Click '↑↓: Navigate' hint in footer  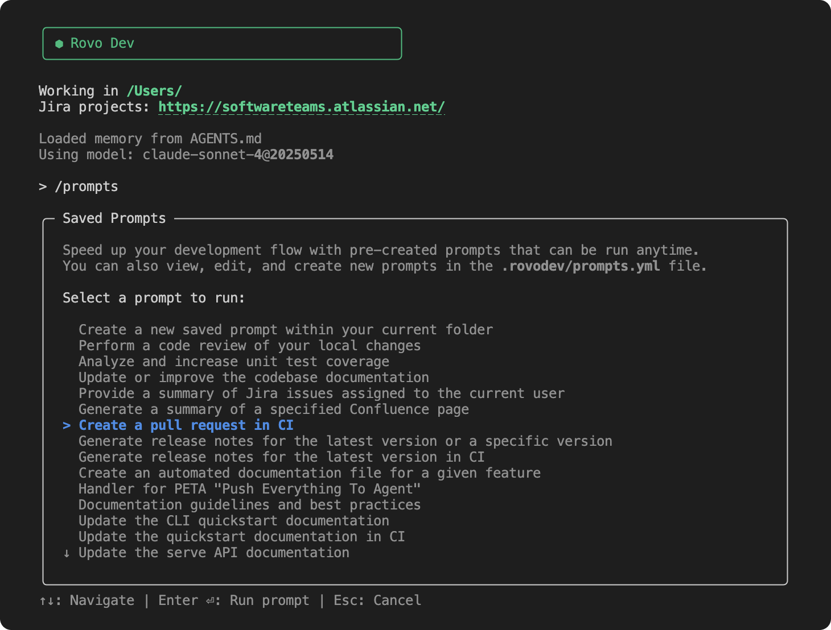click(87, 600)
